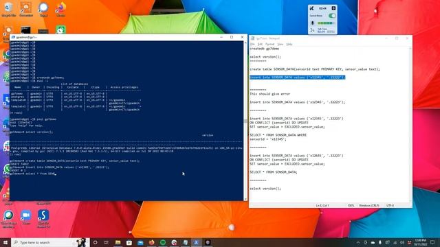Screen dimensions: 440x247
Task: Open the green round taskbar app
Action: (163, 242)
